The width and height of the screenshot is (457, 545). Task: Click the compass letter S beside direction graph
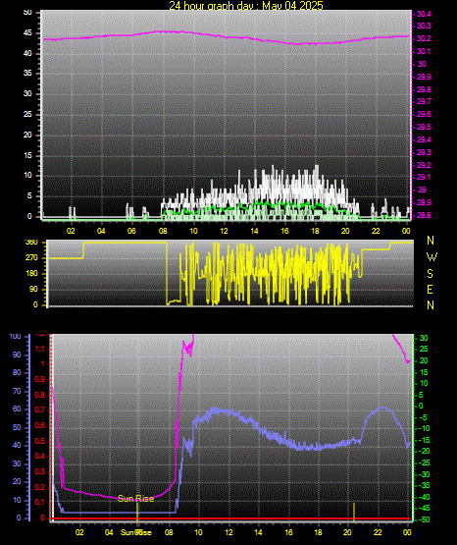[x=430, y=274]
